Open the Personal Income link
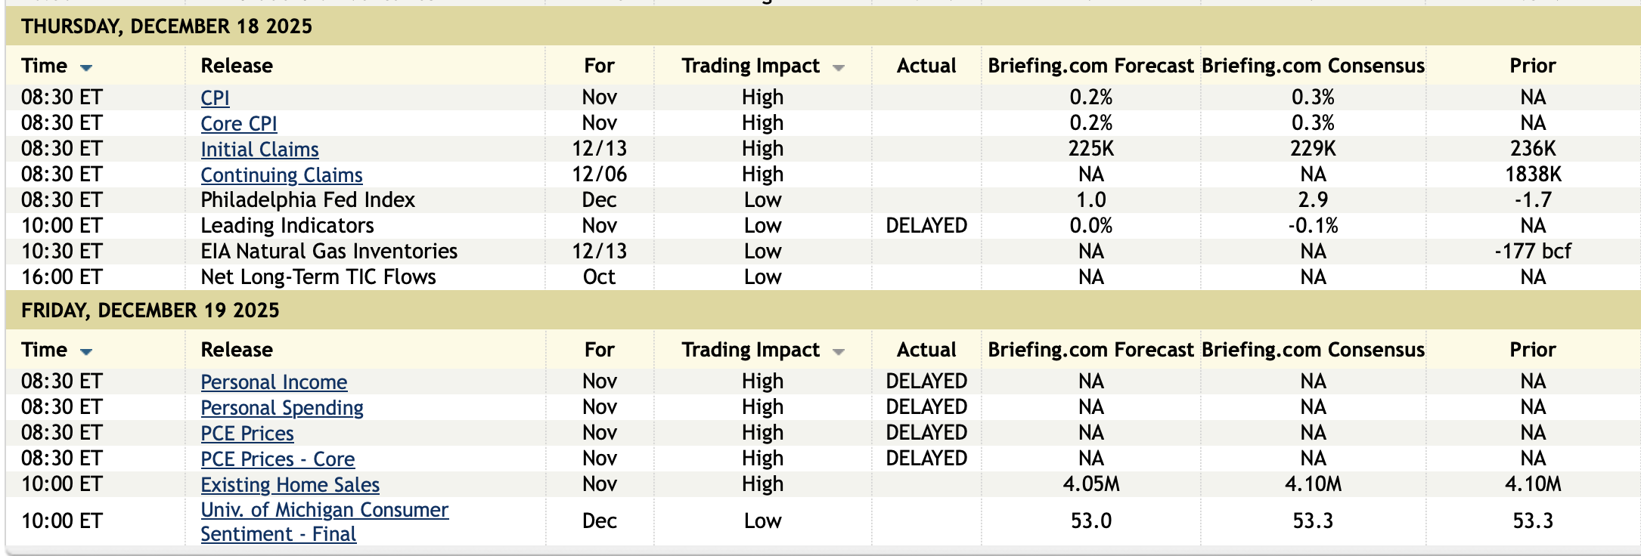The height and width of the screenshot is (556, 1641). (274, 382)
